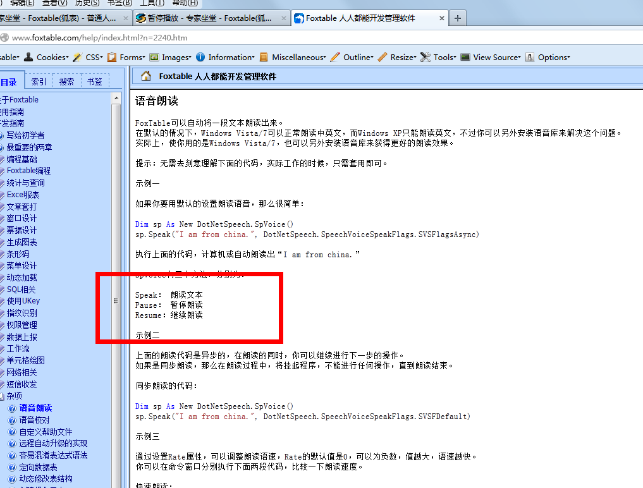
Task: Select the 杂项 category in the tree
Action: click(15, 396)
